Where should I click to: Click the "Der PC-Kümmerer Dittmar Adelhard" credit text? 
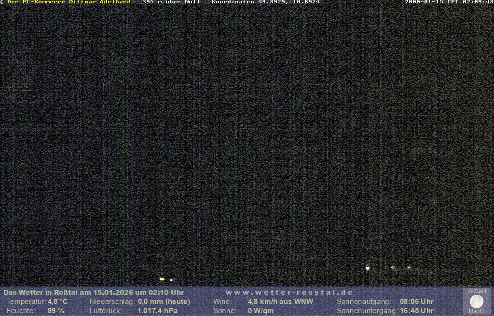[69, 2]
